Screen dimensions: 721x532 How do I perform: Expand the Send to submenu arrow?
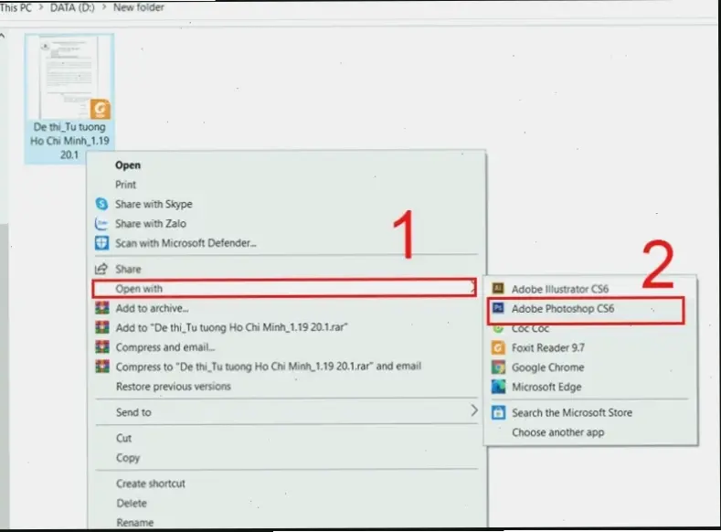pyautogui.click(x=473, y=411)
